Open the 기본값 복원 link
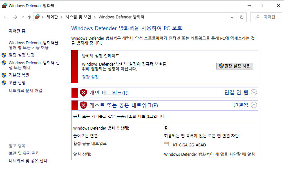Screen dimensions: 284x170 coord(19,75)
